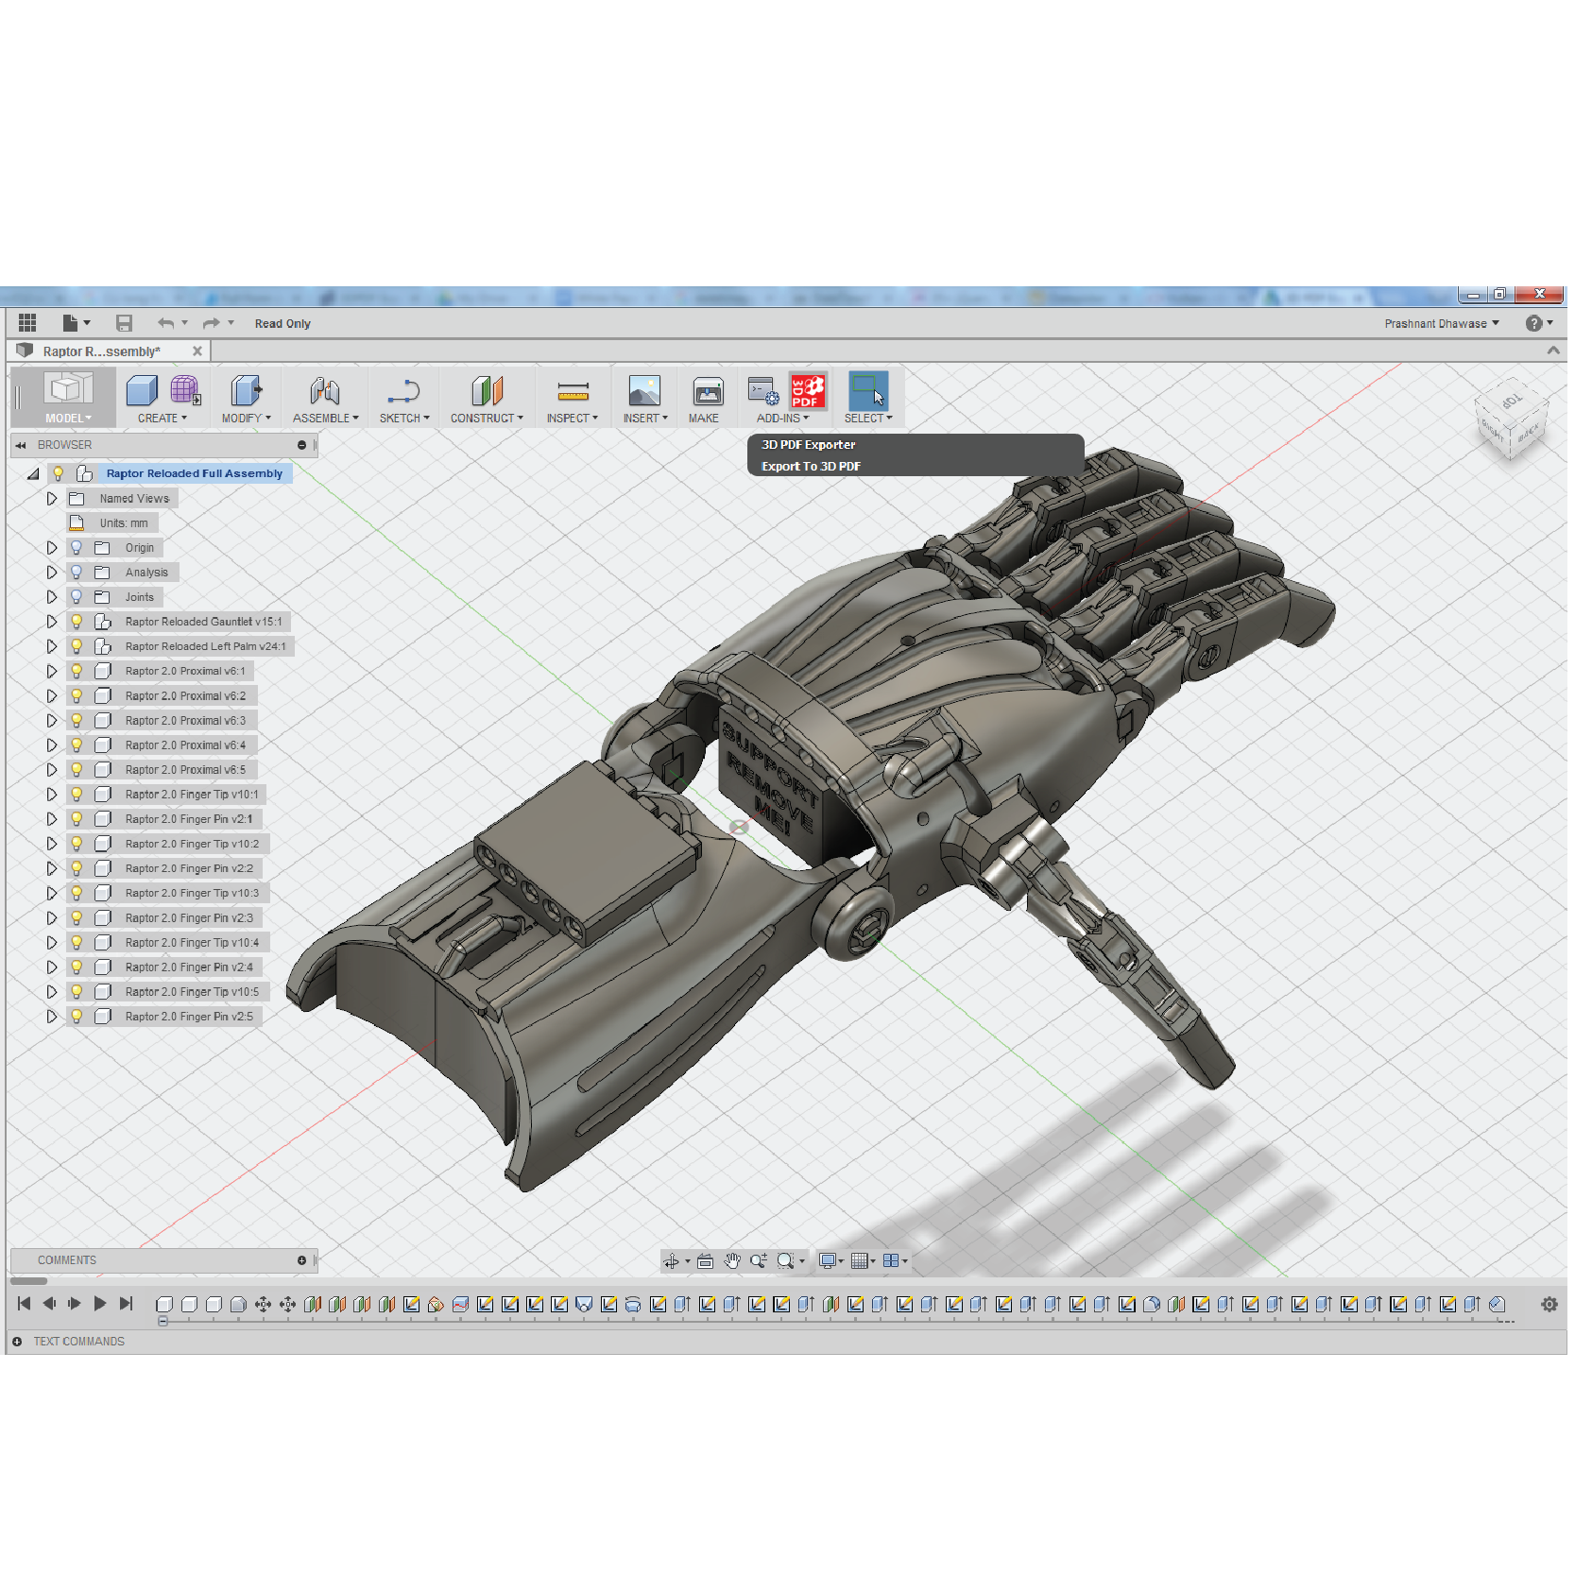This screenshot has height=1575, width=1575.
Task: Expand the Named Views folder
Action: pos(52,498)
